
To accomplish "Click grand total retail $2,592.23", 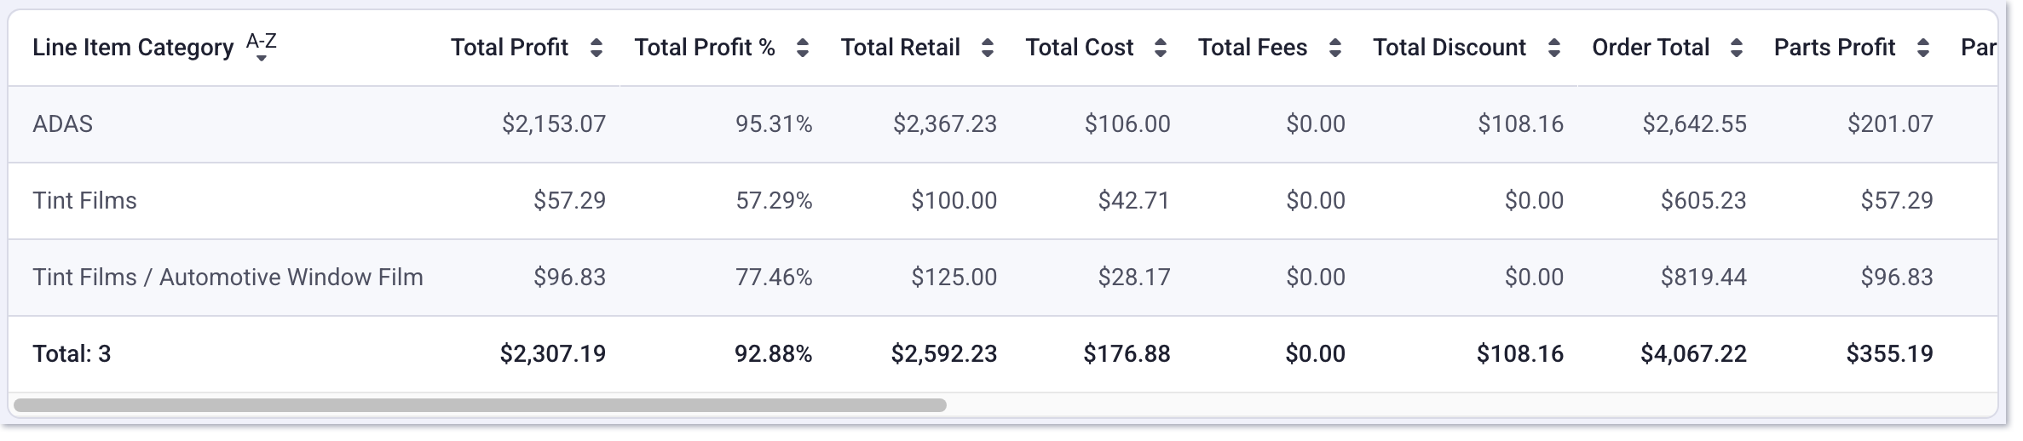I will pyautogui.click(x=944, y=354).
